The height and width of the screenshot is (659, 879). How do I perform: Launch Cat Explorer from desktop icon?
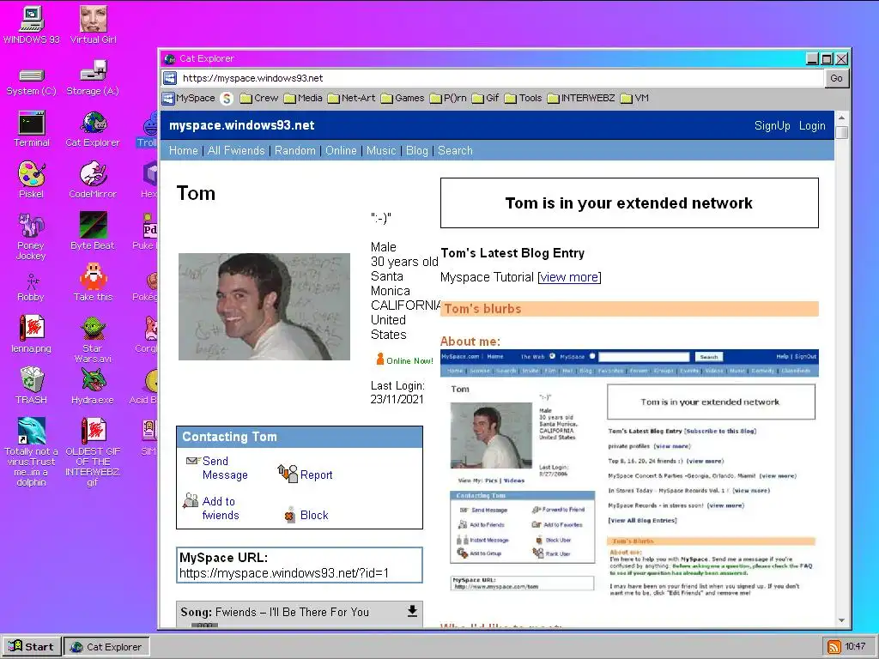pyautogui.click(x=93, y=130)
